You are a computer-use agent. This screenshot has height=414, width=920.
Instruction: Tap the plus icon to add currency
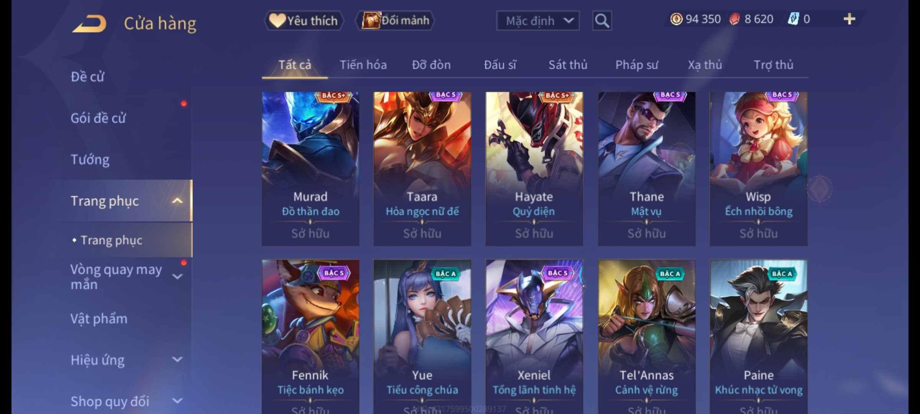(x=849, y=19)
